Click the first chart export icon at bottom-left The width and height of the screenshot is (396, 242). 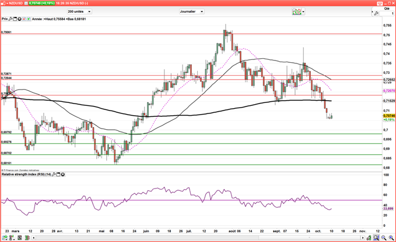click(x=5, y=237)
